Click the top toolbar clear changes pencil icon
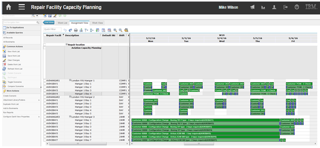The width and height of the screenshot is (320, 148). coord(55,16)
